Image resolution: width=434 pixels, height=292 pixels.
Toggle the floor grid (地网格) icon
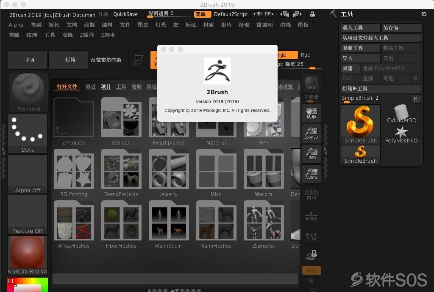point(312,216)
